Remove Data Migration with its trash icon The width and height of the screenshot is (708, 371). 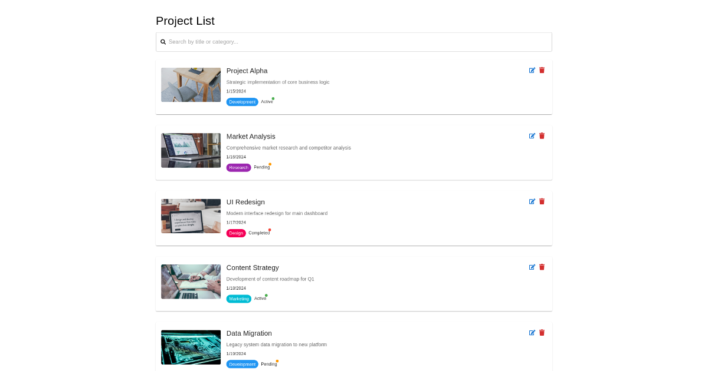[542, 333]
